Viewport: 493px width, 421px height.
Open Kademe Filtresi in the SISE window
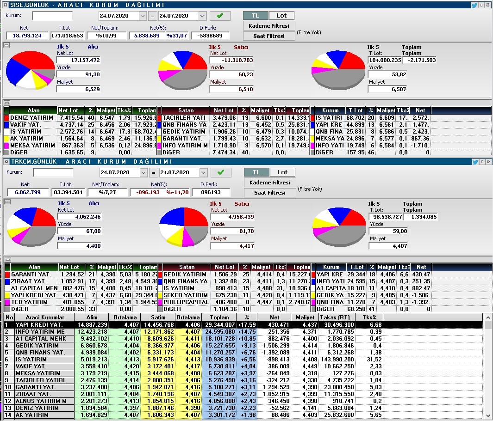(x=269, y=26)
